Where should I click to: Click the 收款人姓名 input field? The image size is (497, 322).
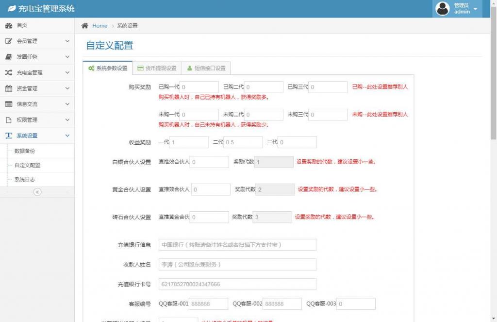click(x=237, y=264)
